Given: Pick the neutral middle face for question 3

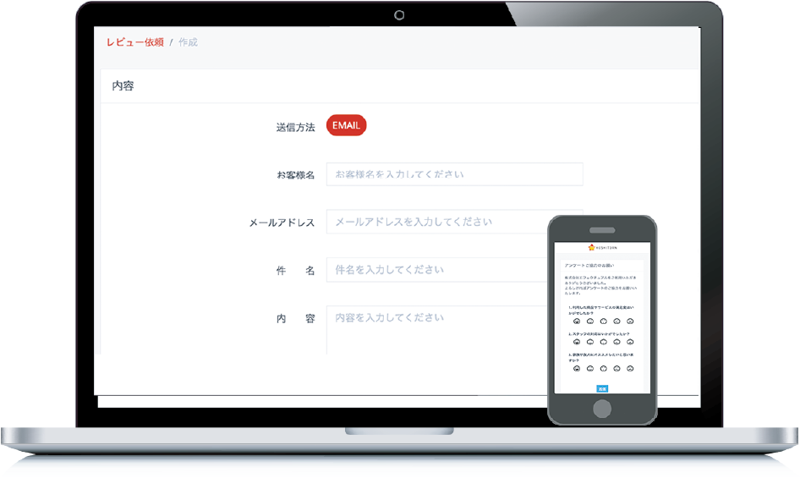Looking at the screenshot, I should pos(604,368).
